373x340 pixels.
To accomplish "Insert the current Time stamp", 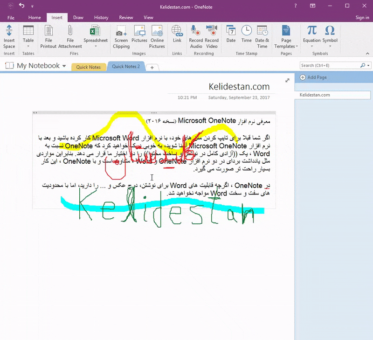I will 247,35.
